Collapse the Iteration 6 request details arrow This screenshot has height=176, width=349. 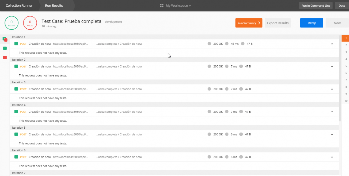click(332, 157)
